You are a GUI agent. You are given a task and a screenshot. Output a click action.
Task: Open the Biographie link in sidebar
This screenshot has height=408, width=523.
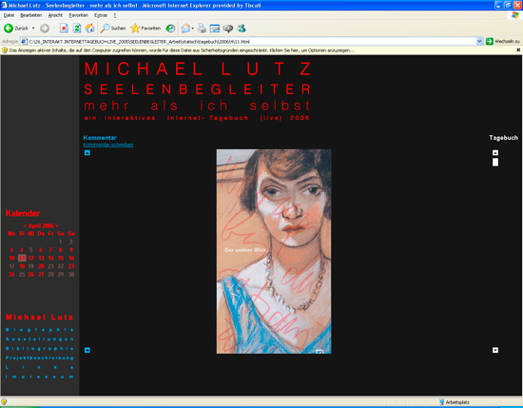coord(40,330)
